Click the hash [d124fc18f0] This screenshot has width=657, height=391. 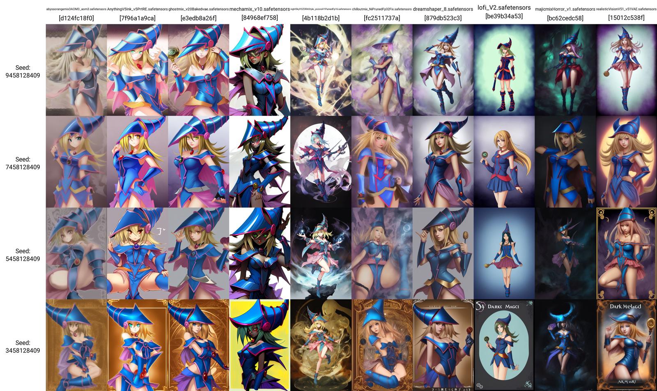click(76, 18)
